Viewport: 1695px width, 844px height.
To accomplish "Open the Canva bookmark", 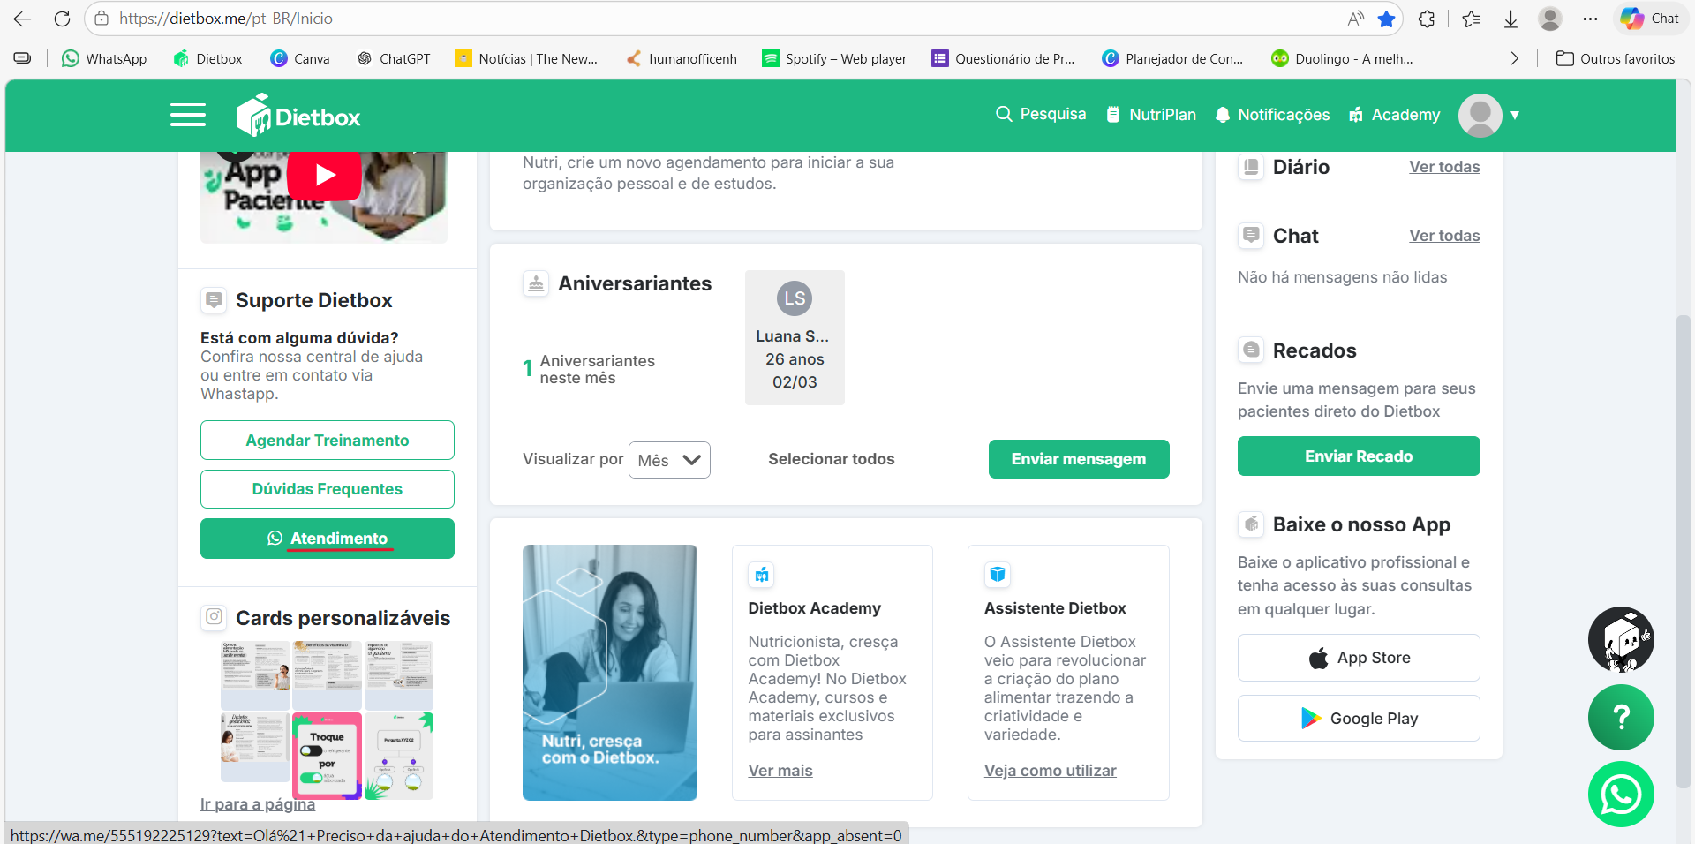I will (x=300, y=58).
